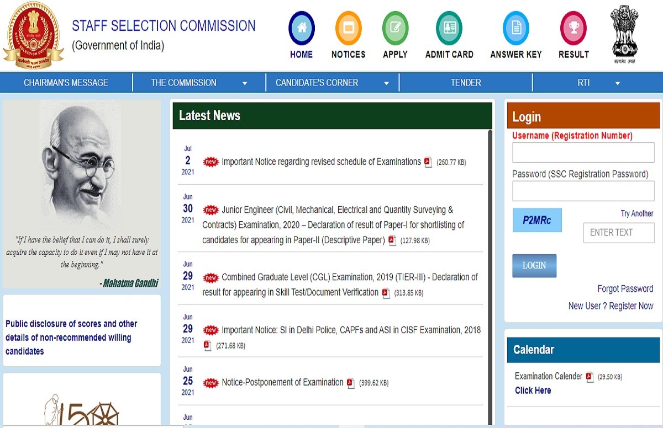Expand THE COMMISSION dropdown menu
This screenshot has width=663, height=428.
coord(244,83)
